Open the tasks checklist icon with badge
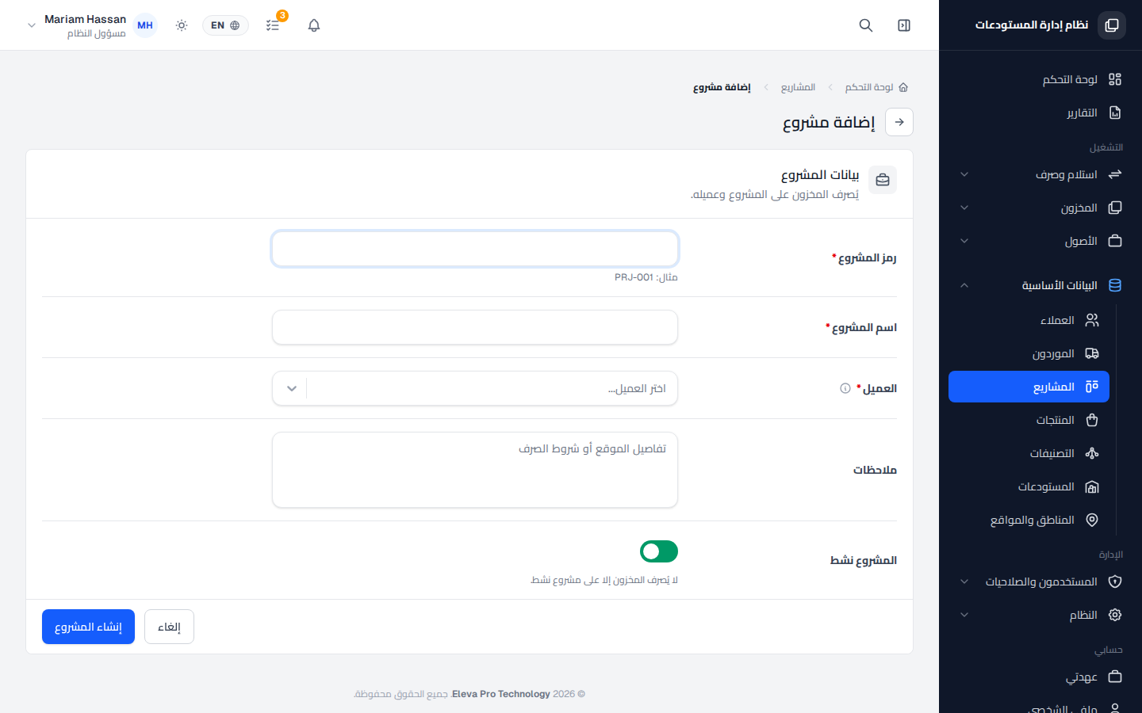This screenshot has height=713, width=1142. coord(273,25)
